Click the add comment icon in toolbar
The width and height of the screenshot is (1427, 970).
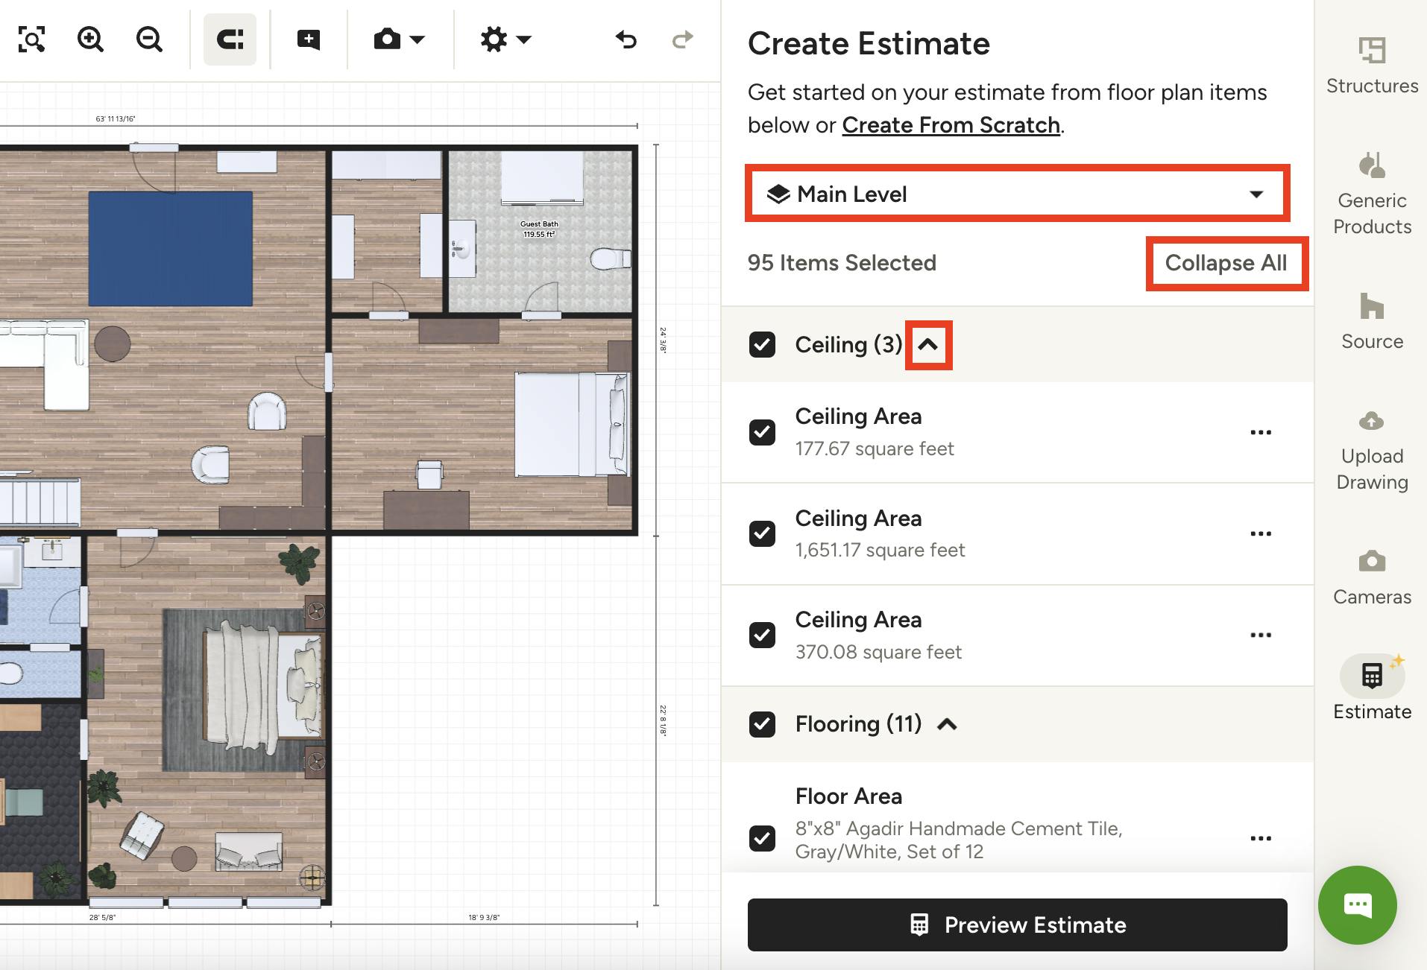[308, 39]
